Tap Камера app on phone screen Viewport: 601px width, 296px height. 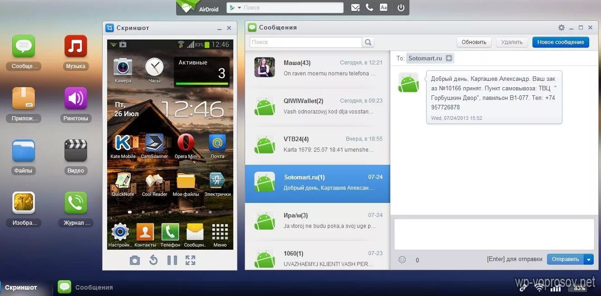tap(123, 70)
